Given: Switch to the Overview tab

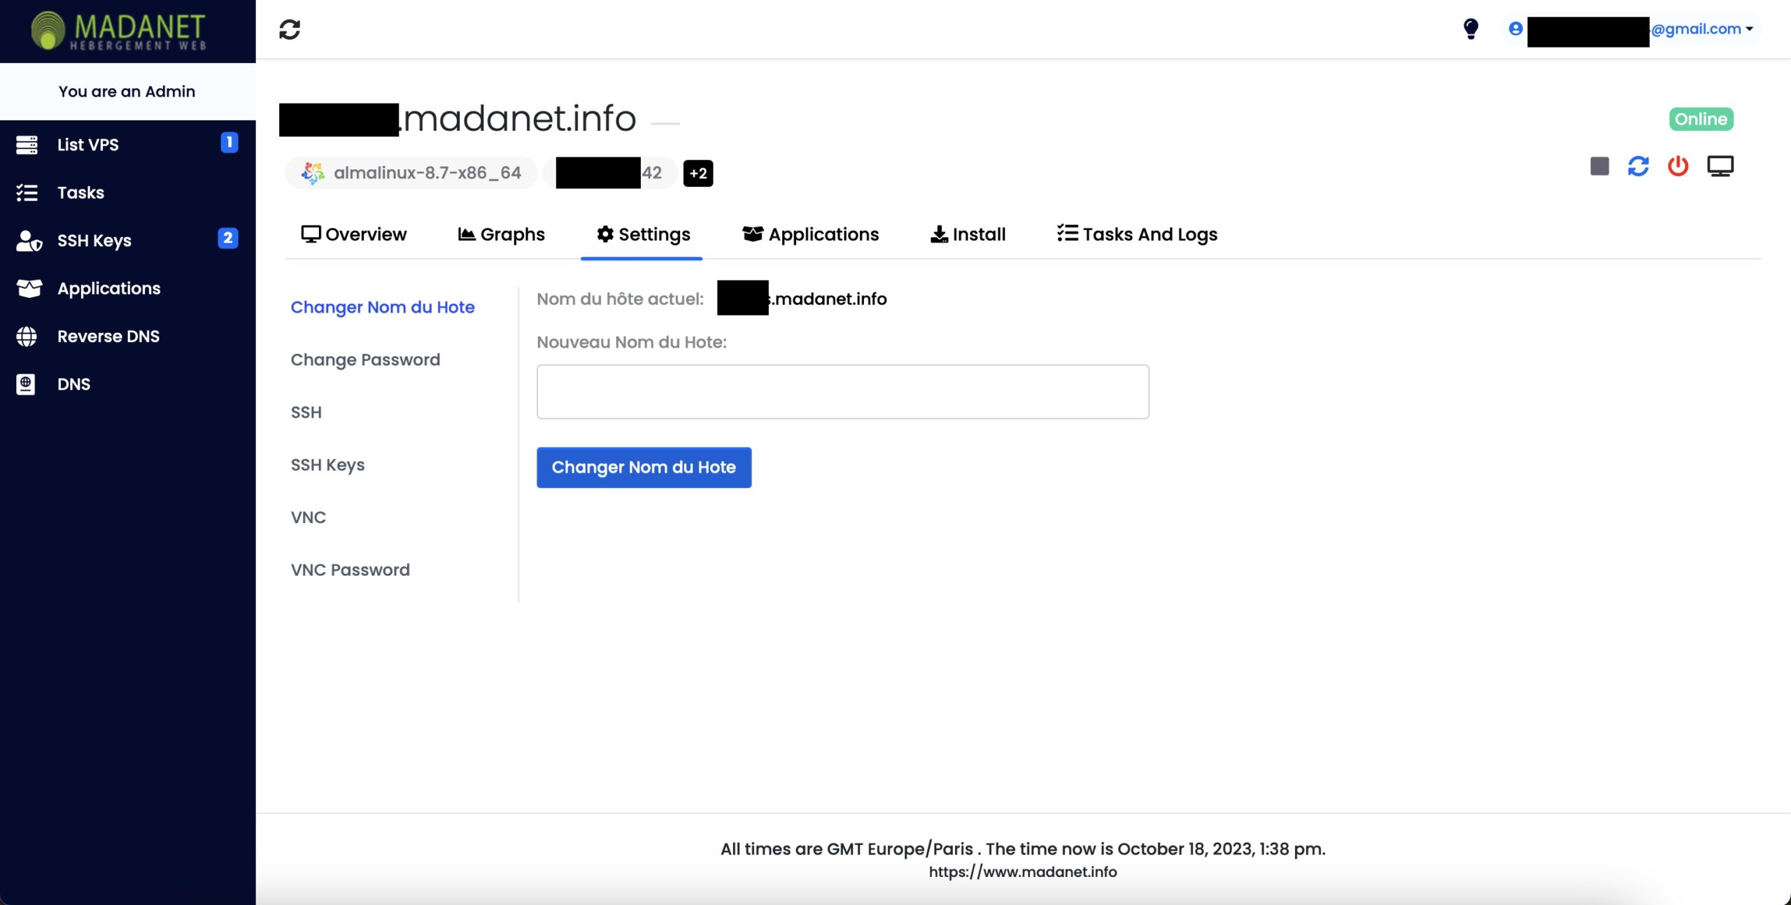Looking at the screenshot, I should click(354, 234).
